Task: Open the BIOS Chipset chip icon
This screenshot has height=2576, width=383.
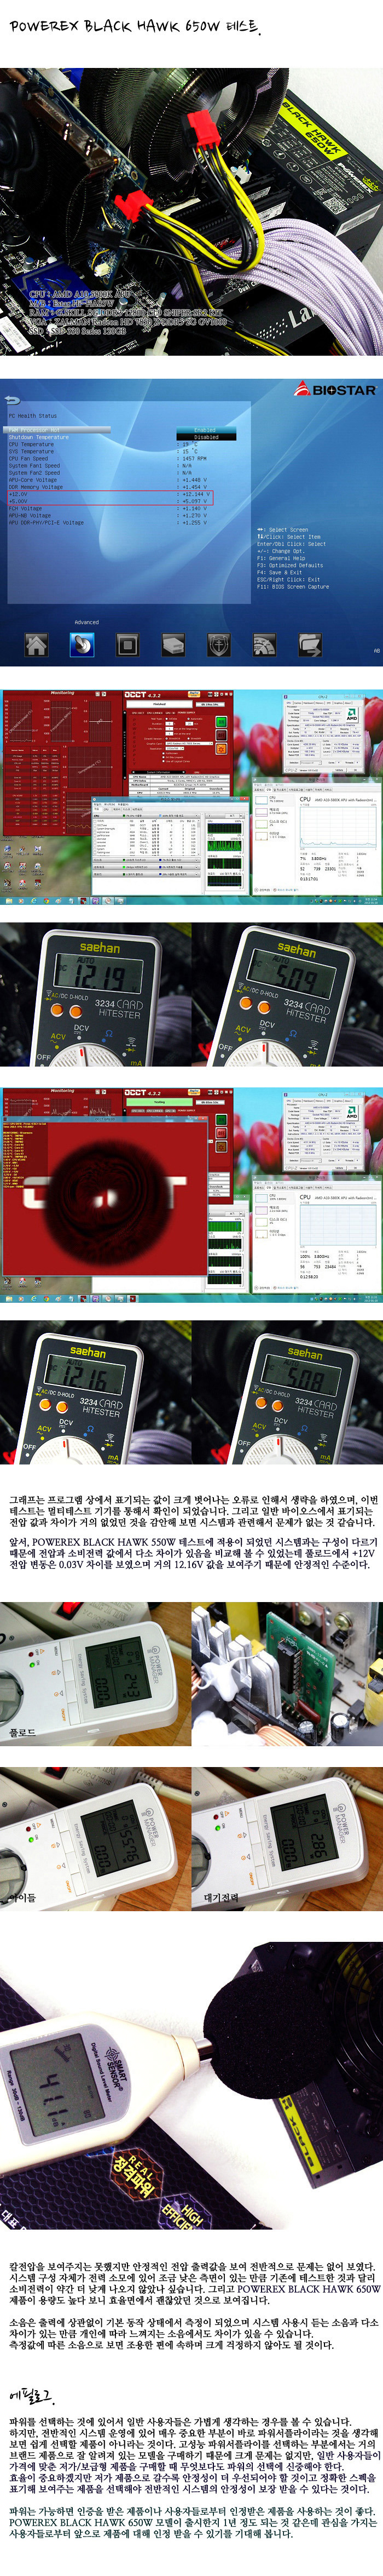Action: 127,645
